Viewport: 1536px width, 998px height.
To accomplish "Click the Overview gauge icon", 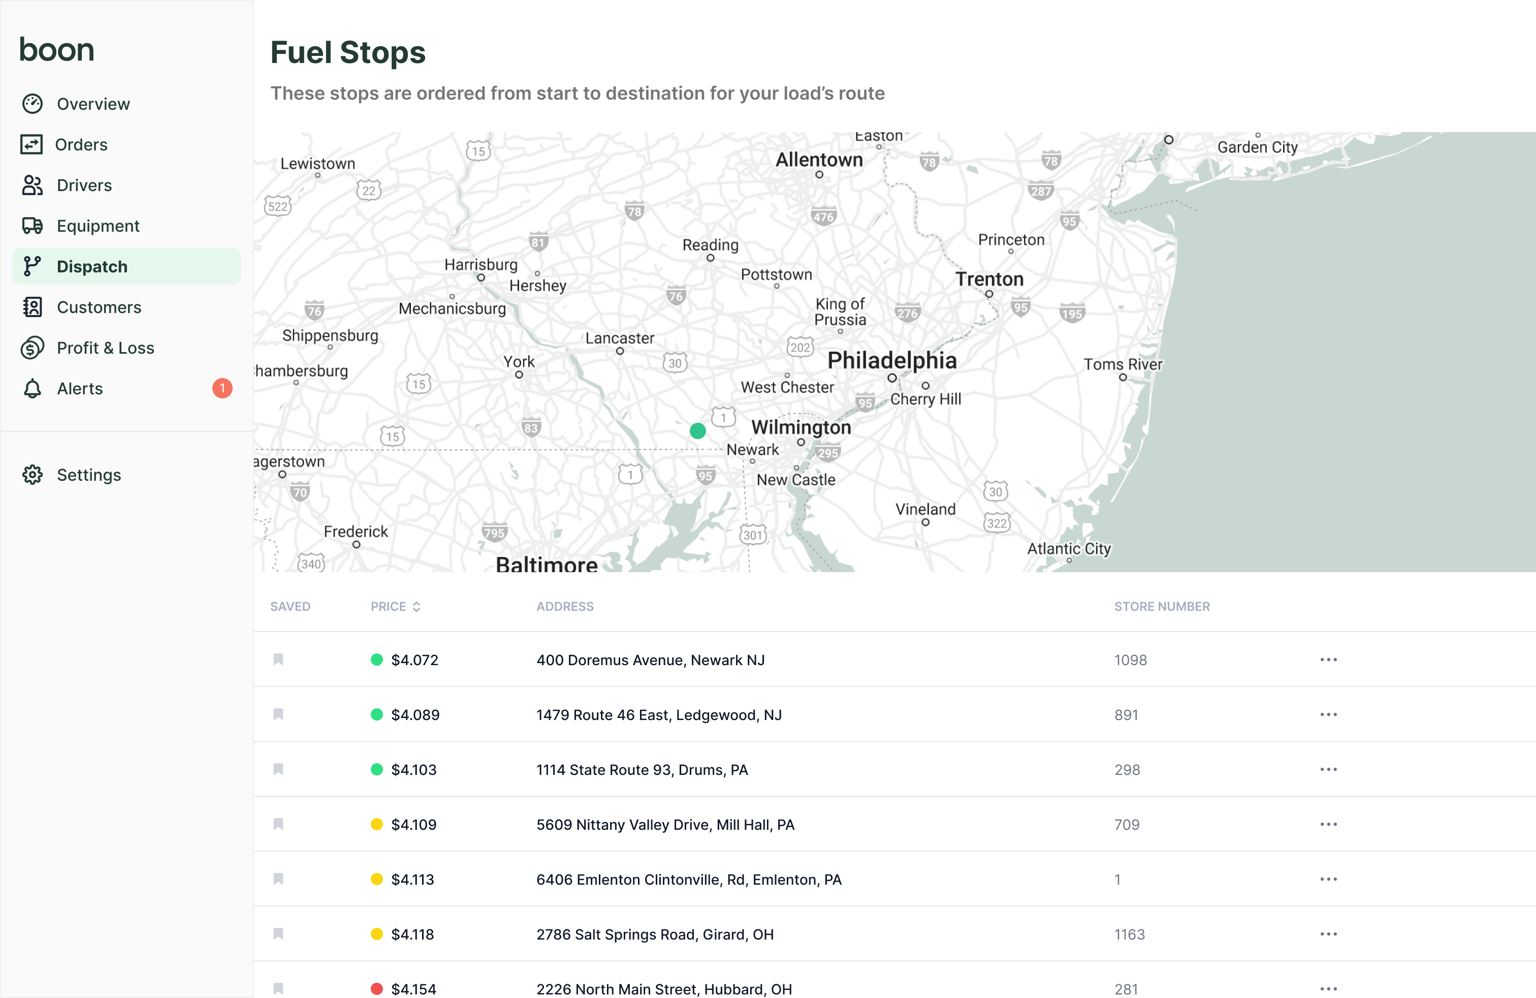I will [x=33, y=104].
